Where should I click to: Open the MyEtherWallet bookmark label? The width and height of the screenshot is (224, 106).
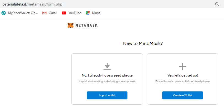pyautogui.click(x=23, y=13)
